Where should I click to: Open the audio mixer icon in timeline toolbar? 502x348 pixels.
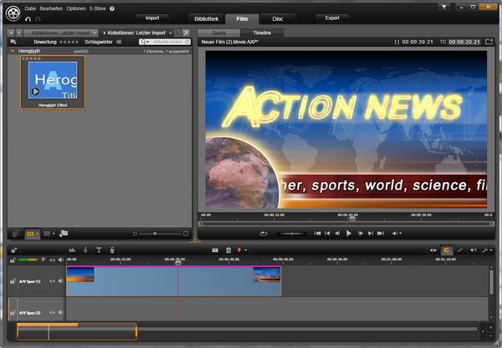pos(71,250)
